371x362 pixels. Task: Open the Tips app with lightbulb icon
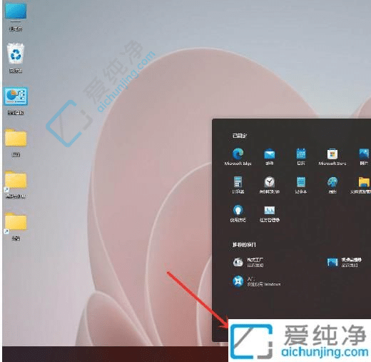(238, 213)
